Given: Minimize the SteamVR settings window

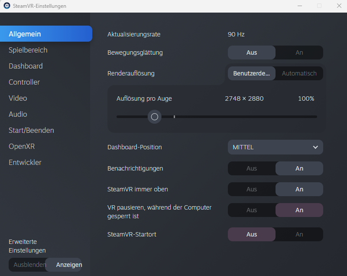Looking at the screenshot, I should (299, 6).
